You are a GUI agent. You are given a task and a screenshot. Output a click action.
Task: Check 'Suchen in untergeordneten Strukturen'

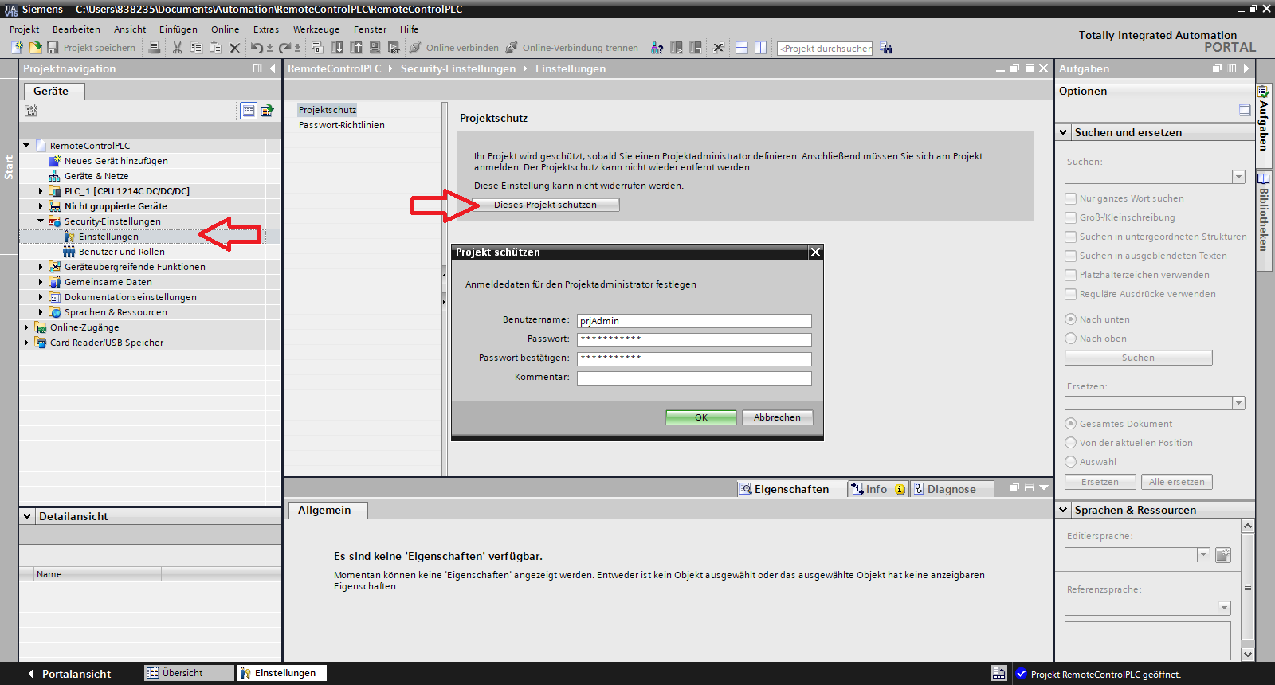click(1071, 237)
